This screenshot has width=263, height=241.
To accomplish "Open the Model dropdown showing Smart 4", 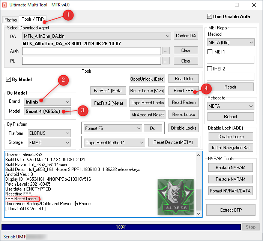I will pyautogui.click(x=48, y=111).
